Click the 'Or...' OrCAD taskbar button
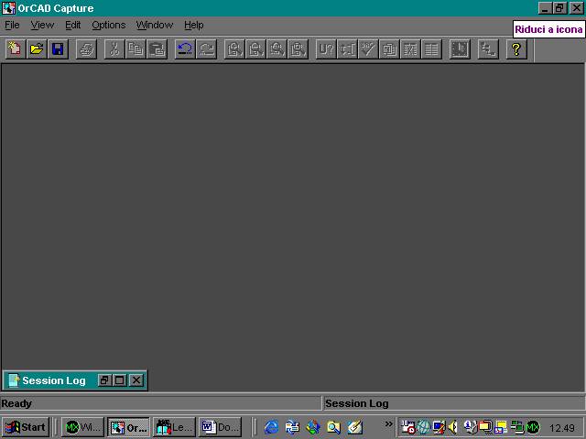This screenshot has height=439, width=586. (128, 427)
